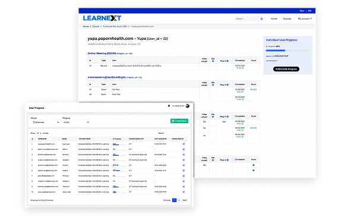Open the Progress filter dropdown

76,122
